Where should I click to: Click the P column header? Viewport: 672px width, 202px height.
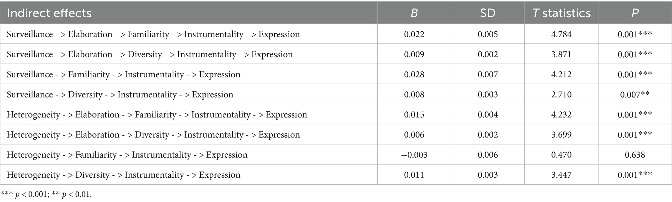635,13
